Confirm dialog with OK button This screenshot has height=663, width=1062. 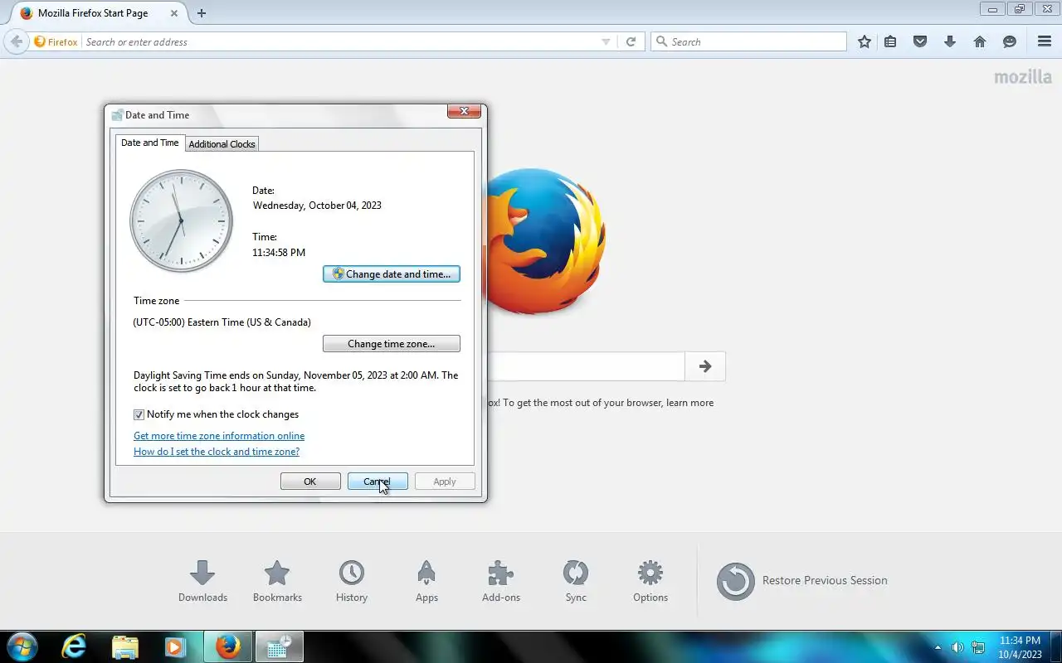[310, 482]
